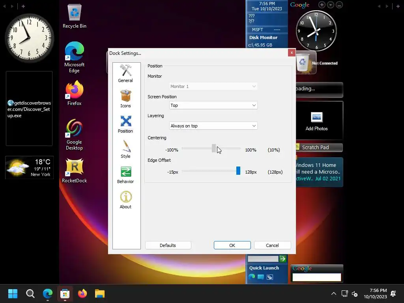Click the network status tray icon
The height and width of the screenshot is (303, 404).
[344, 294]
